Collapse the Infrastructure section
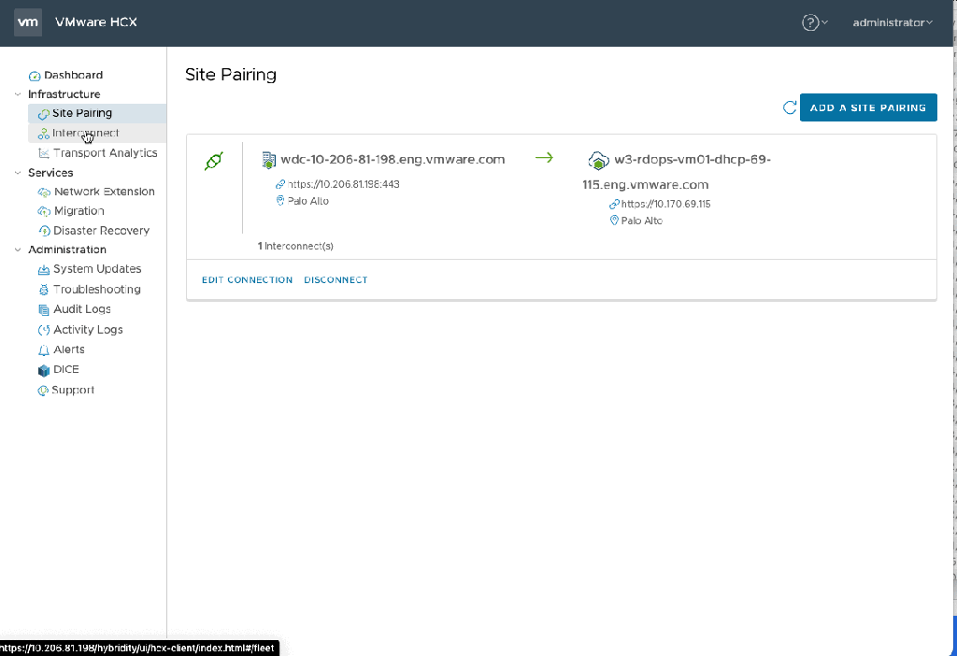The image size is (957, 656). tap(19, 94)
